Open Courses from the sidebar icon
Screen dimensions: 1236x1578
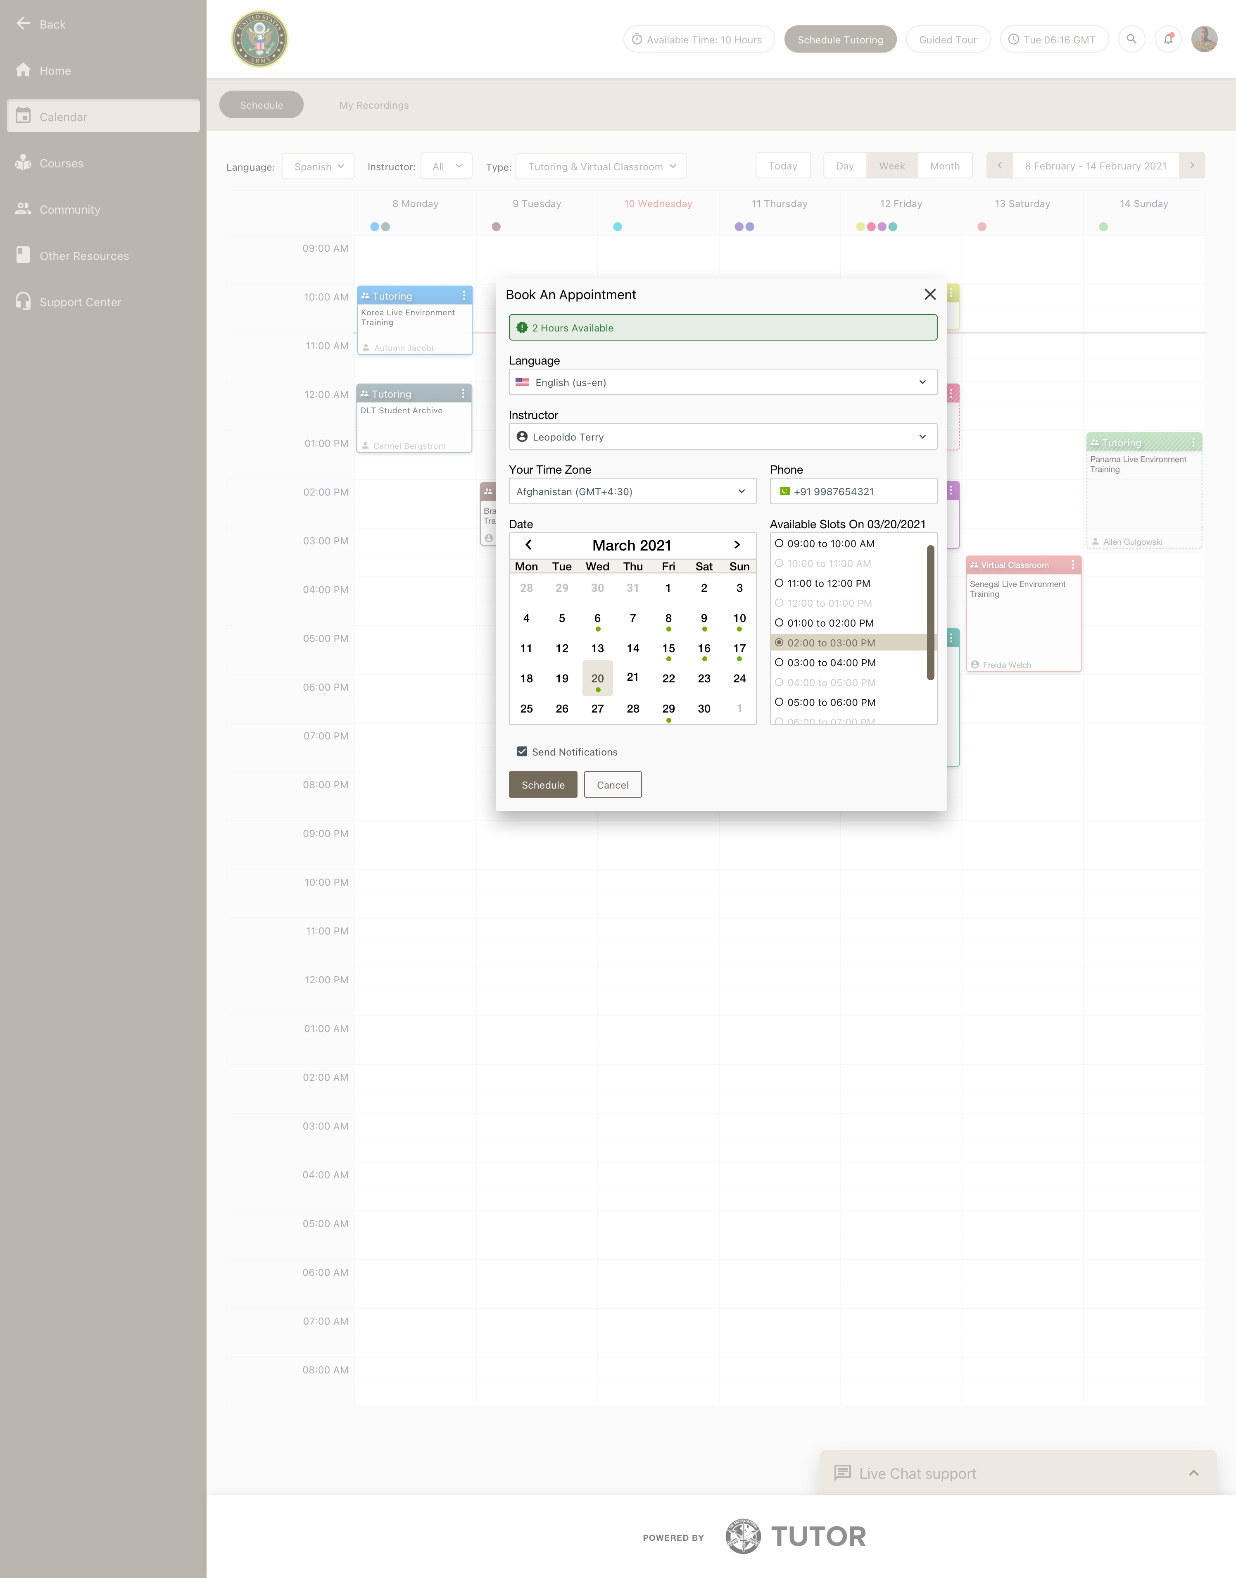(x=23, y=163)
